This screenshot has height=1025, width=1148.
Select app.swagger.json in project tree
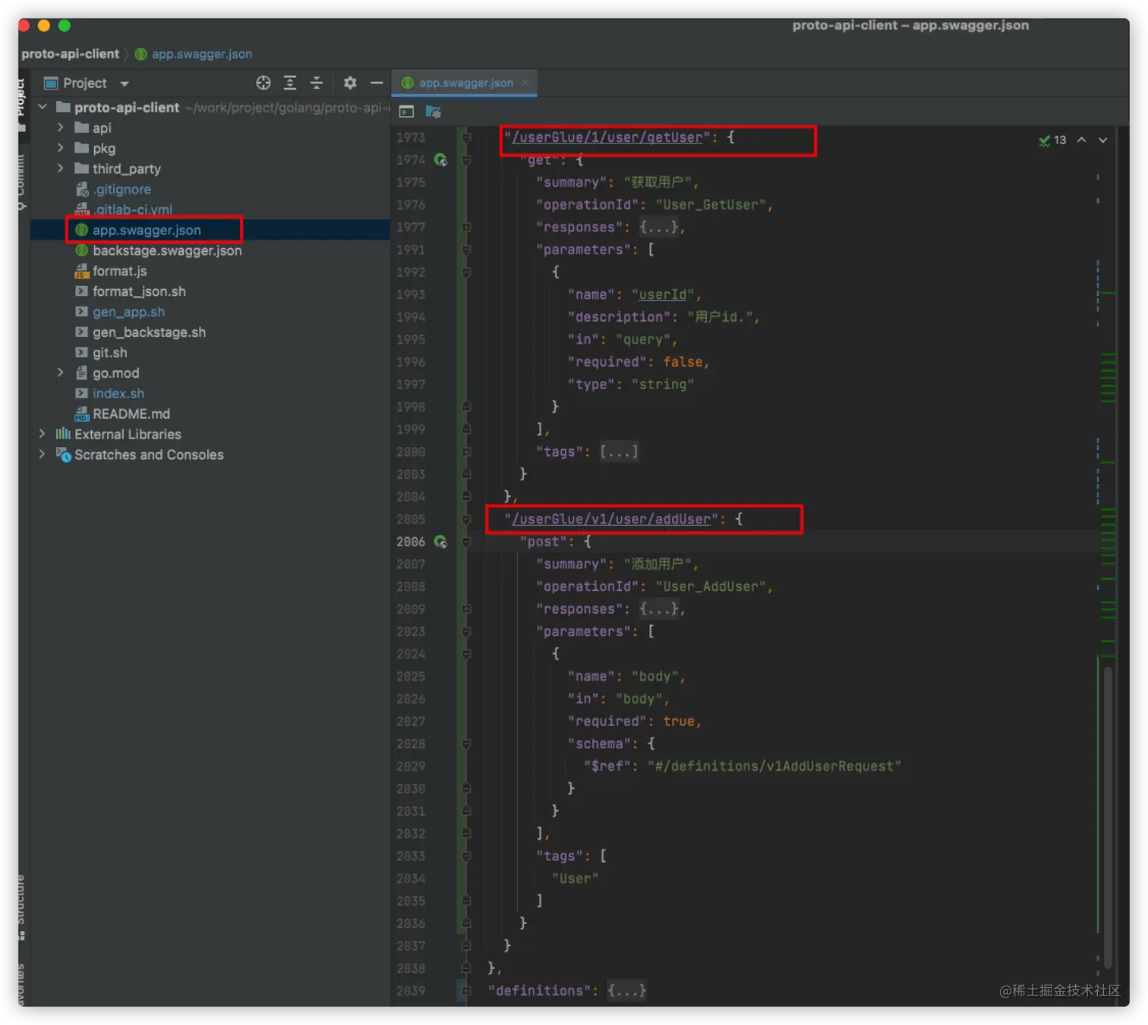(147, 230)
